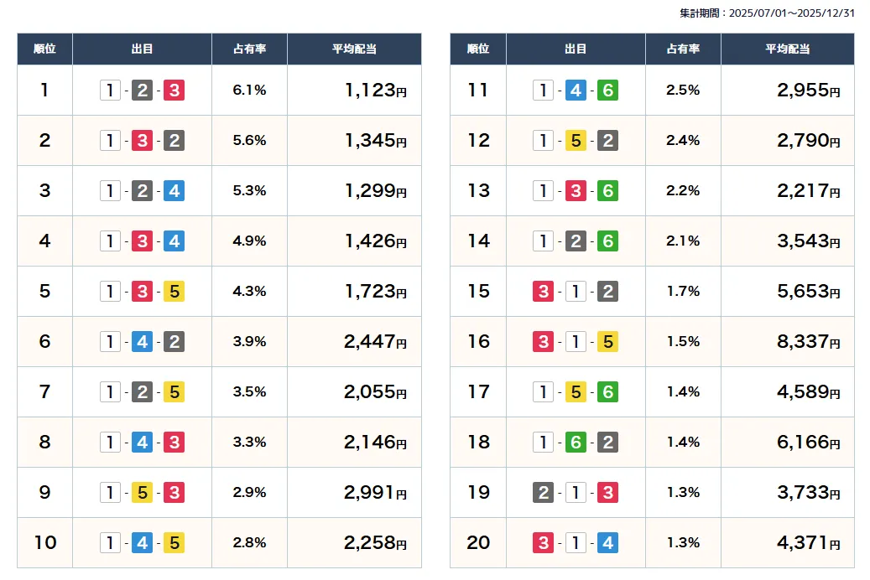This screenshot has width=870, height=580.
Task: Click rank number 10 in the left table
Action: 44,543
